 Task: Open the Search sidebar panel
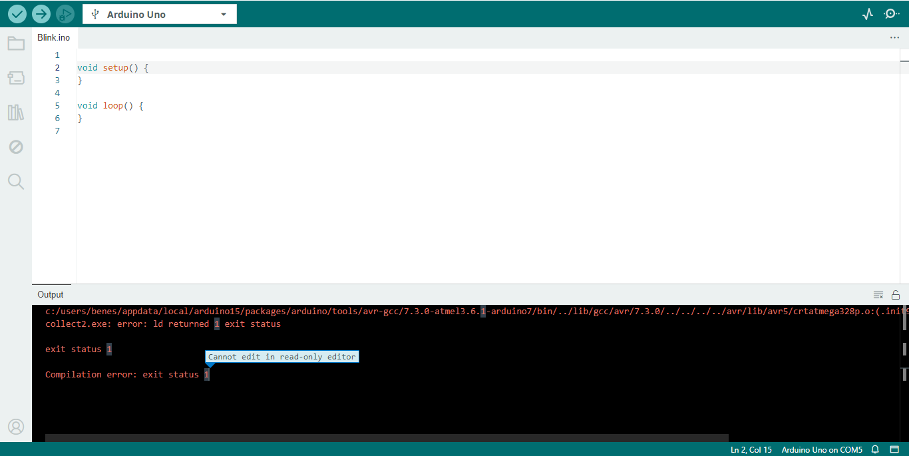tap(16, 181)
